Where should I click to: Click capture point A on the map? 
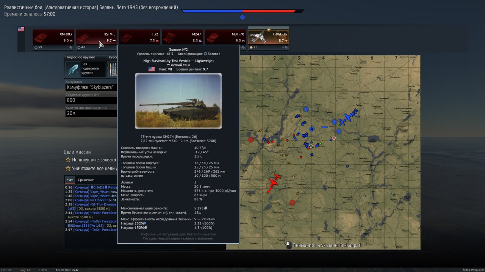[x=312, y=129]
